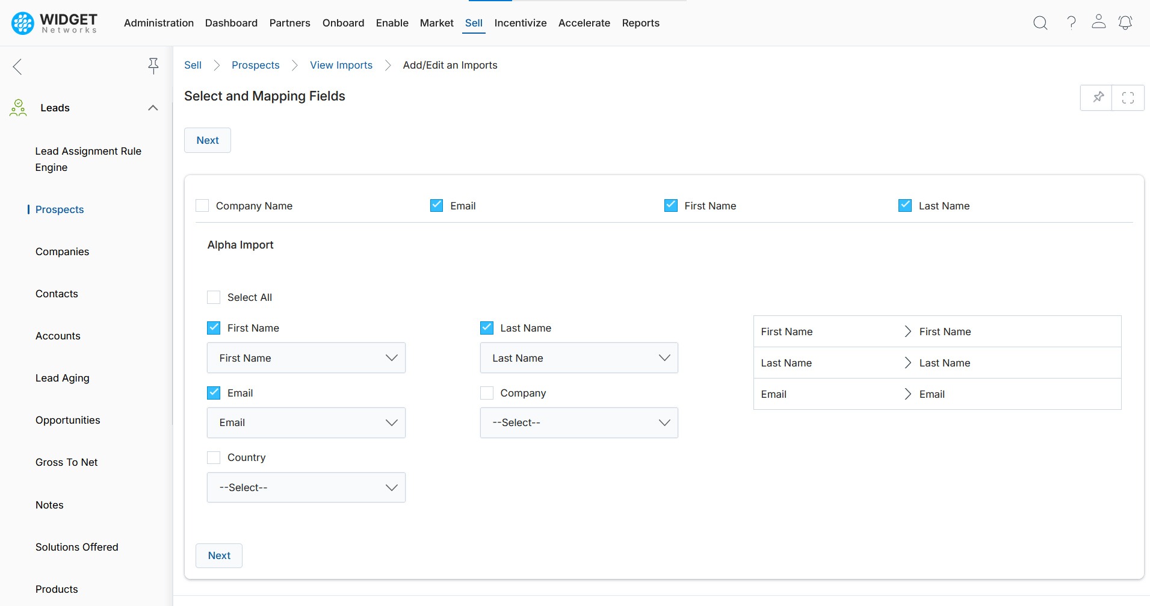Toggle the Select All checkbox
This screenshot has width=1150, height=606.
pyautogui.click(x=214, y=297)
